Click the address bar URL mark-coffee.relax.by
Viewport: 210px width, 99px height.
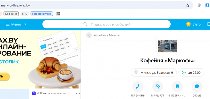pos(15,5)
